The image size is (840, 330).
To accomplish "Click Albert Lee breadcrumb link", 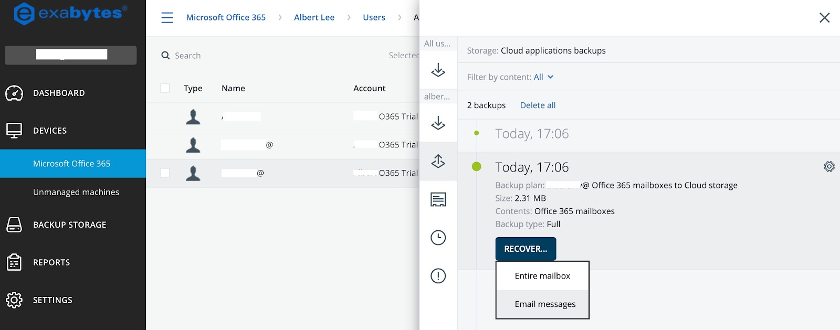I will [314, 17].
